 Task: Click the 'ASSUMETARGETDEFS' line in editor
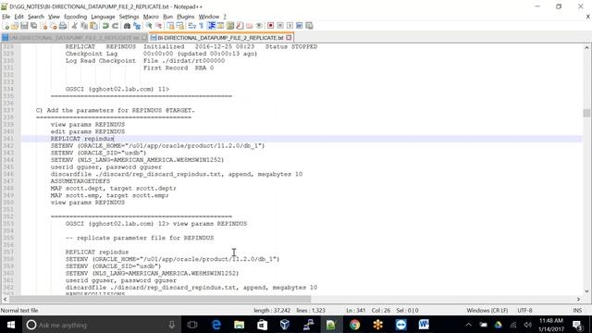coord(80,181)
